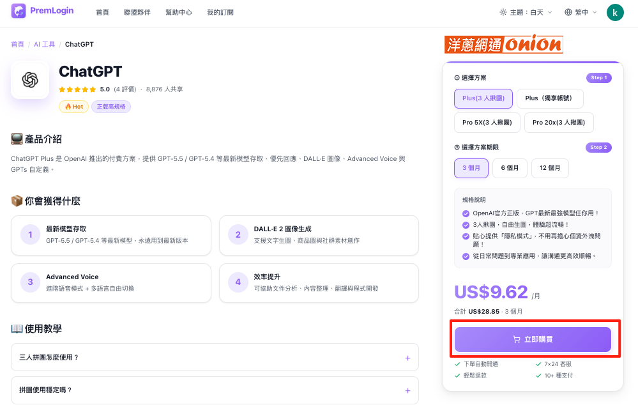Click ChatGPT breadcrumb current page text
This screenshot has height=405, width=638.
pyautogui.click(x=79, y=44)
